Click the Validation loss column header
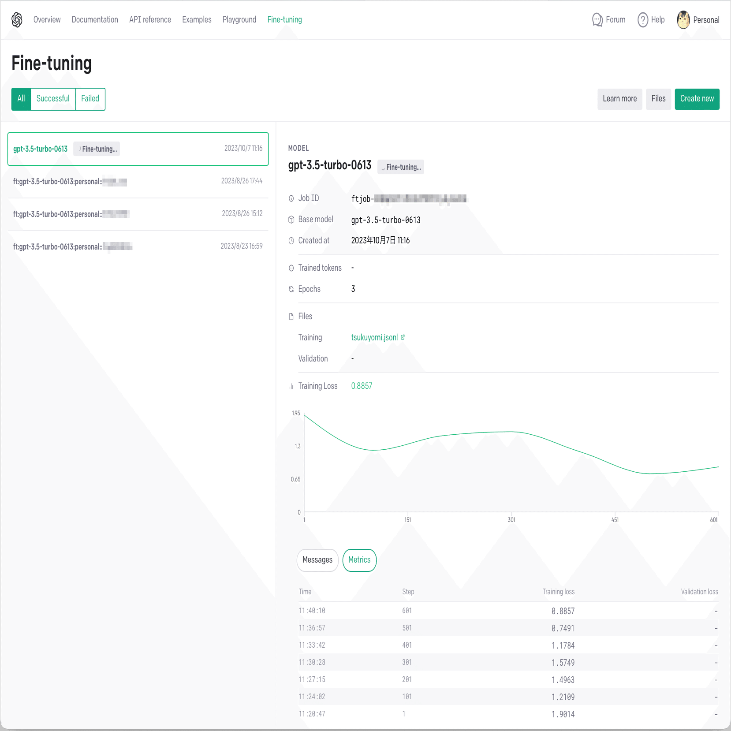Viewport: 731px width, 731px height. point(699,592)
